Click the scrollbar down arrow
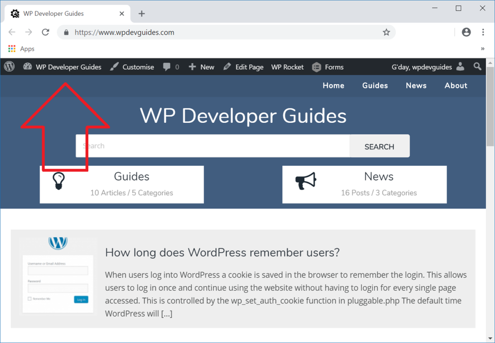Screen dimensions: 495x343 [491, 337]
